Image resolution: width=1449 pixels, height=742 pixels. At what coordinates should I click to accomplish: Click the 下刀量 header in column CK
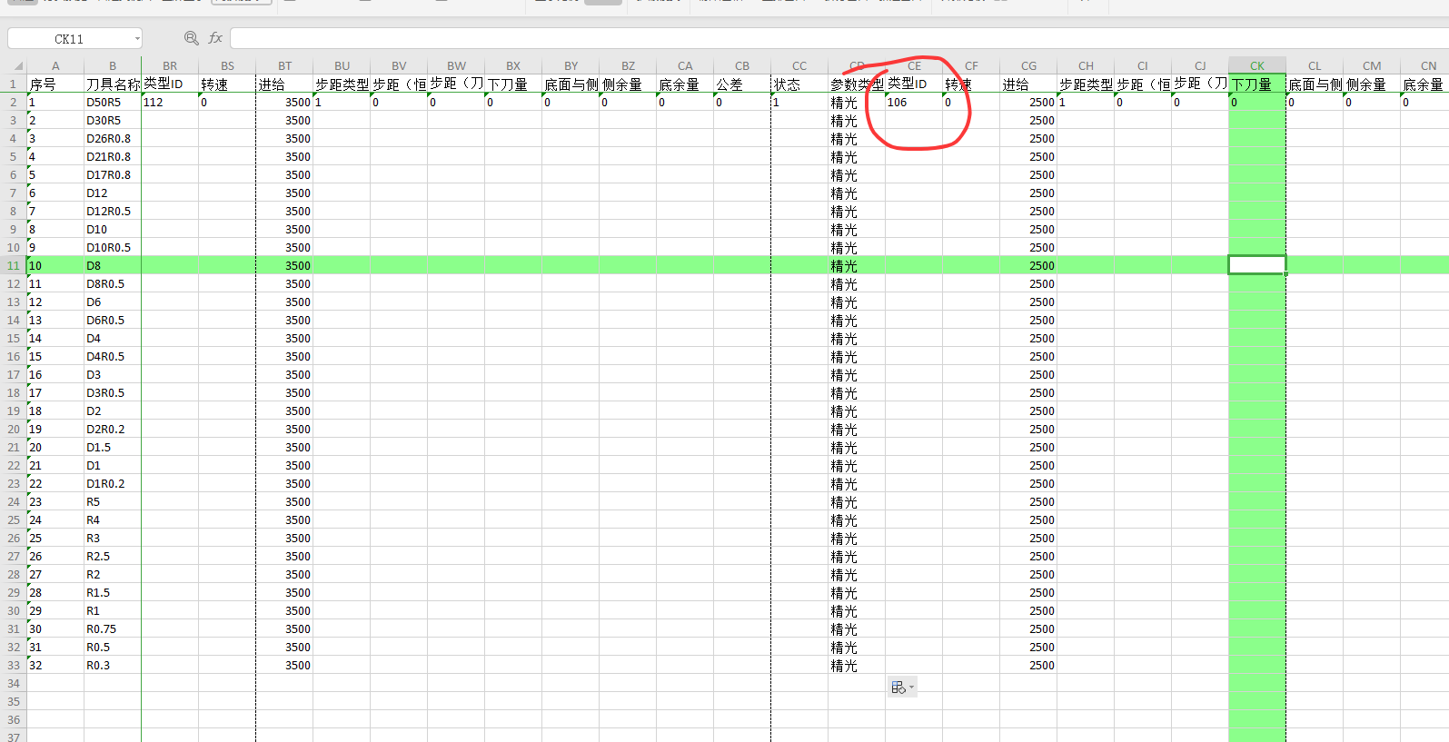coord(1257,84)
